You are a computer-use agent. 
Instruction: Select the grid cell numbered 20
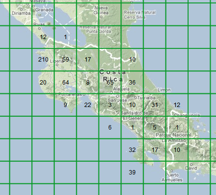tap(43, 83)
